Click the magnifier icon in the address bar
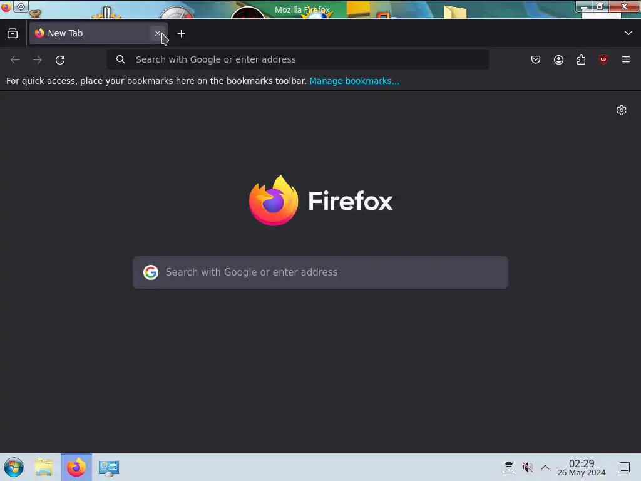 tap(120, 59)
